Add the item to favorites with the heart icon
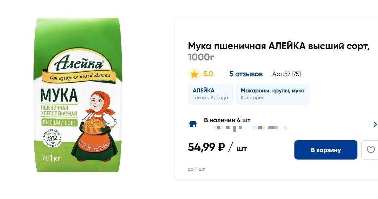Image resolution: width=378 pixels, height=199 pixels. [x=370, y=150]
